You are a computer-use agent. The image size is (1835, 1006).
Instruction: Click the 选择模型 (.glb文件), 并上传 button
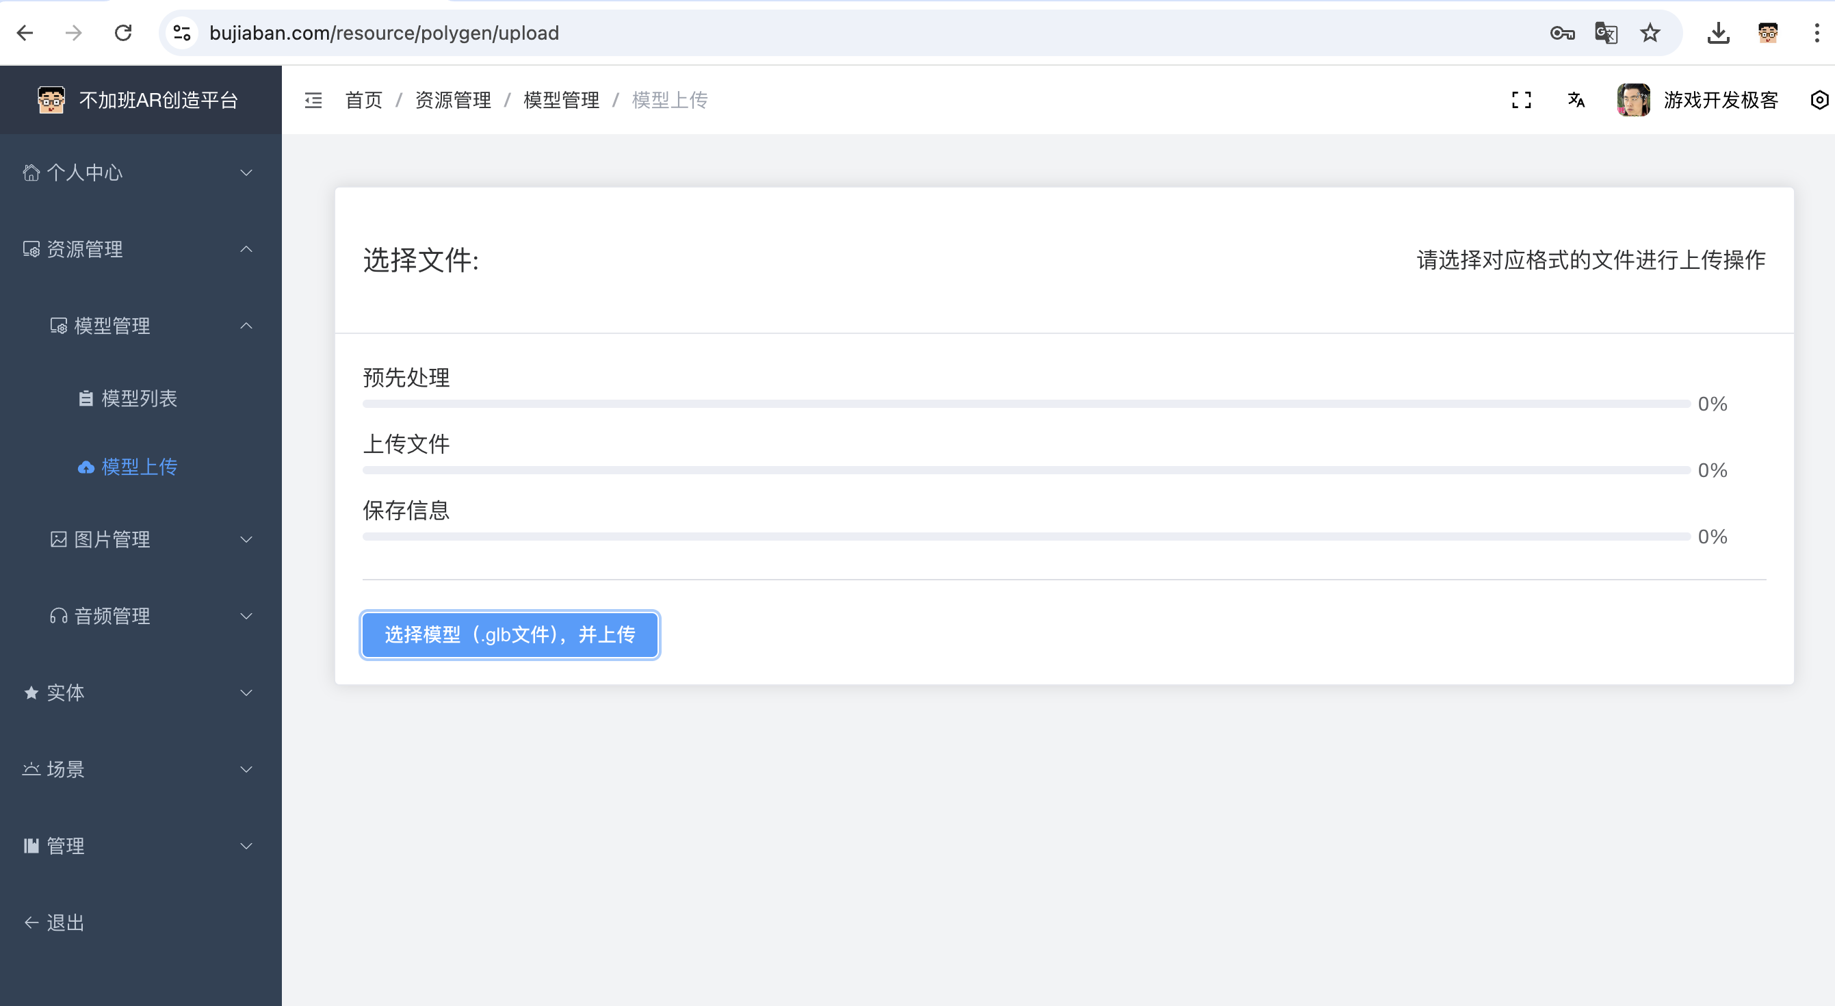tap(510, 635)
